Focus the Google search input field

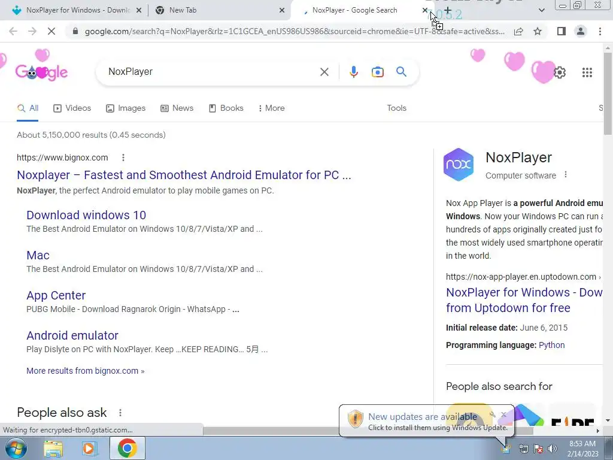[211, 72]
